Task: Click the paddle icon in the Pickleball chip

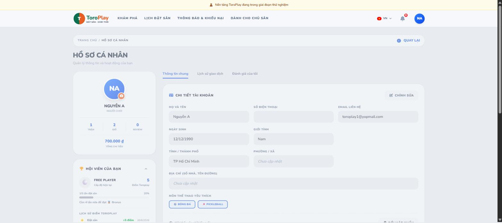Action: pos(204,204)
